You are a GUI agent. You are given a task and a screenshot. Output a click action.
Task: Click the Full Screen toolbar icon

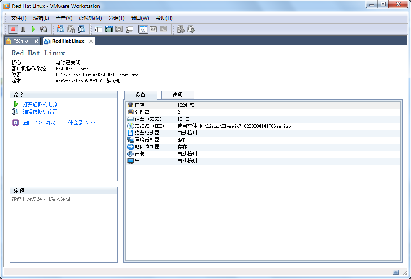pos(109,29)
